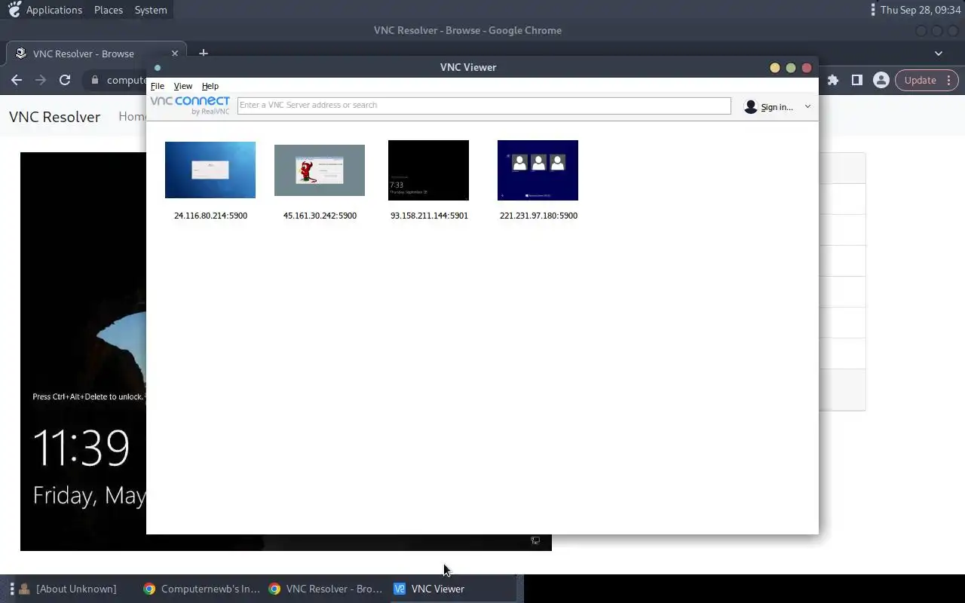The height and width of the screenshot is (603, 965).
Task: Open the Places menu in the top panel
Action: (109, 10)
